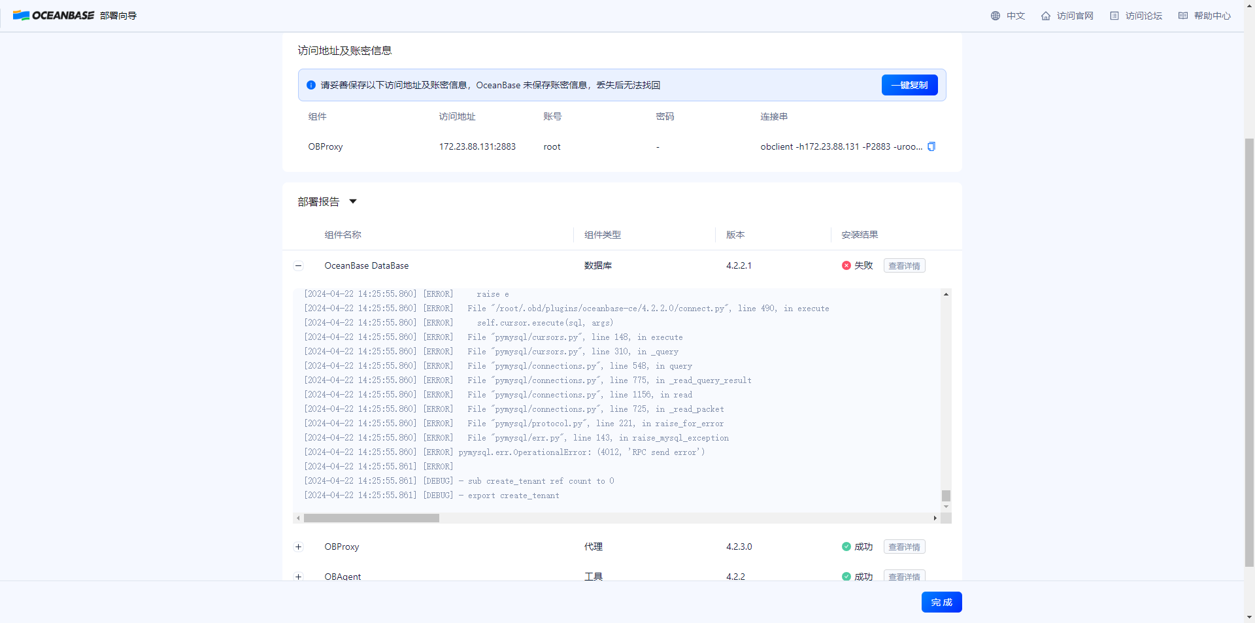
Task: Click the 数据库 component type cell
Action: tap(598, 265)
